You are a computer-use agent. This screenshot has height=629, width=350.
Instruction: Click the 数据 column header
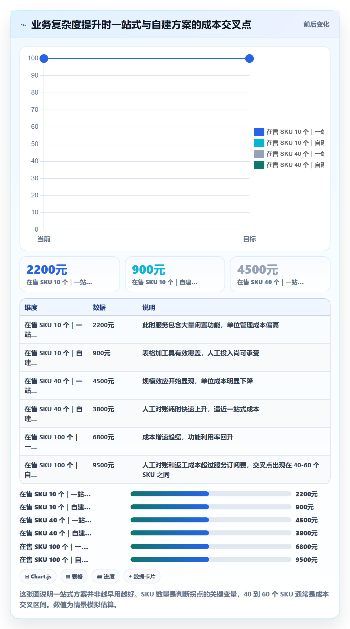click(99, 307)
